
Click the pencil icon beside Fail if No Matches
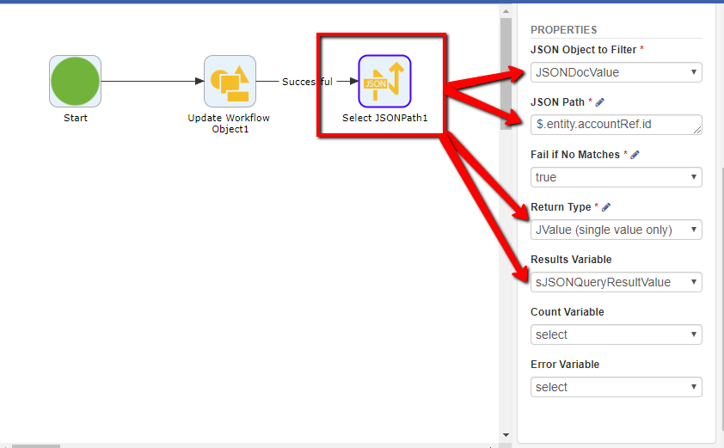click(x=635, y=155)
